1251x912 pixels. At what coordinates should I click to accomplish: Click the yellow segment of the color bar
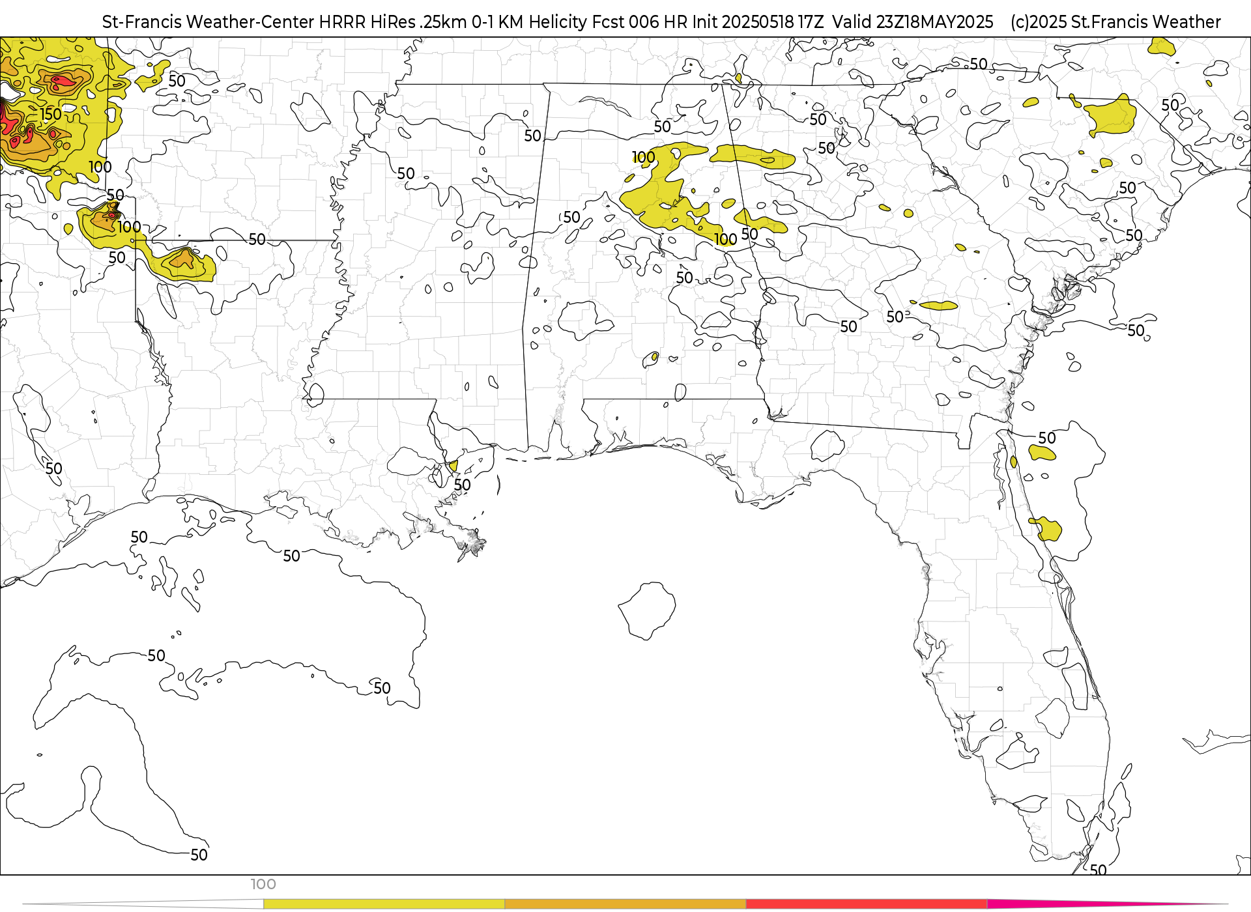[x=384, y=904]
